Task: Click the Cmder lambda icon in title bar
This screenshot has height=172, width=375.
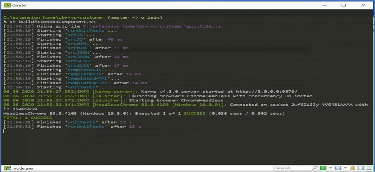Action: 7,5
